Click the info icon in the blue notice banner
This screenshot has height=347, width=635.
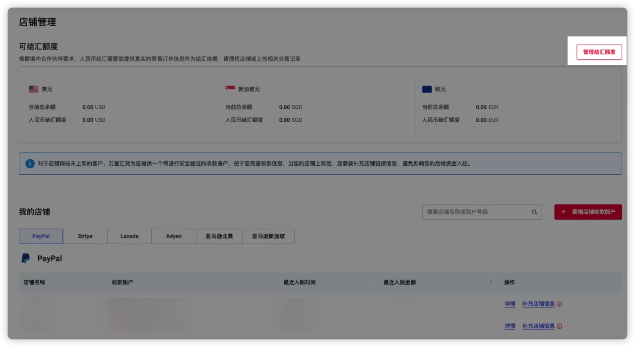(30, 163)
